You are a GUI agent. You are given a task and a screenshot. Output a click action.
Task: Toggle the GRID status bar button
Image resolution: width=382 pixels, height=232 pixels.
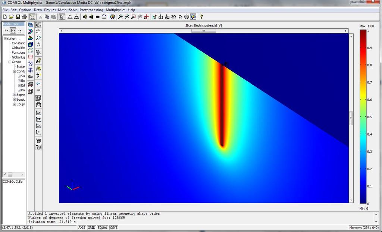tap(91, 228)
